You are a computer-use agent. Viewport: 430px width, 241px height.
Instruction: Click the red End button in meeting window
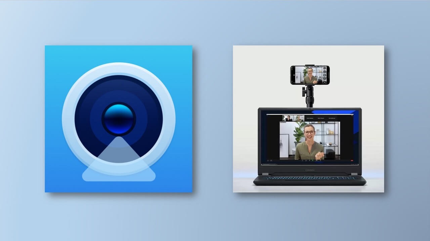pyautogui.click(x=352, y=161)
